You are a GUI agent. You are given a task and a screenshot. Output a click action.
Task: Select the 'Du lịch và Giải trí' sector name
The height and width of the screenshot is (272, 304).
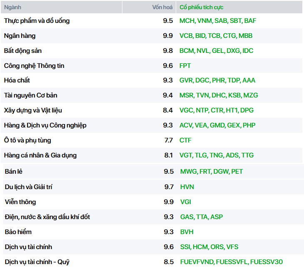(x=28, y=187)
